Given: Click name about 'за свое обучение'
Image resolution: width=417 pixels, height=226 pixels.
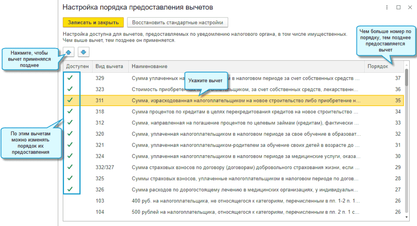Looking at the screenshot, I should pyautogui.click(x=246, y=134).
